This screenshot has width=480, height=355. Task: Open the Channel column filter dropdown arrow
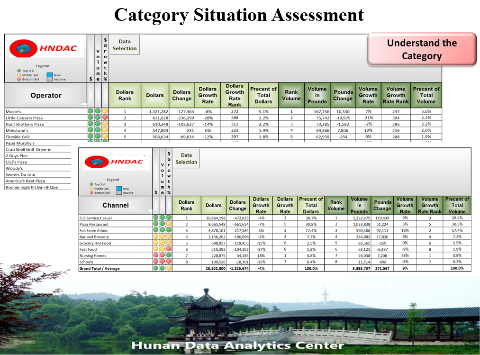pos(149,212)
